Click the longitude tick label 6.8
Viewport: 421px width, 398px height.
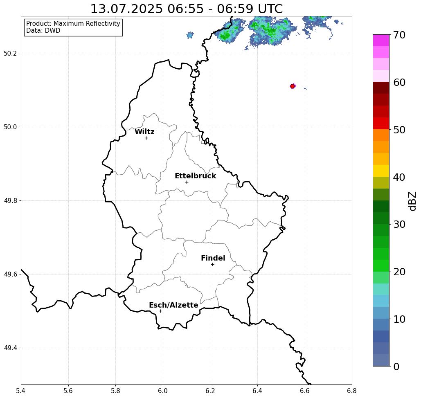tap(352, 391)
